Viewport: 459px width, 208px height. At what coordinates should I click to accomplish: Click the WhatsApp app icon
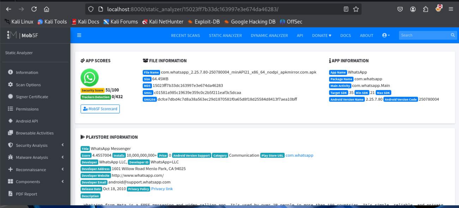click(x=89, y=78)
